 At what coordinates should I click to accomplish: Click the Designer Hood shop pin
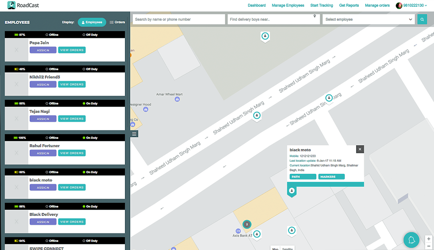[146, 109]
